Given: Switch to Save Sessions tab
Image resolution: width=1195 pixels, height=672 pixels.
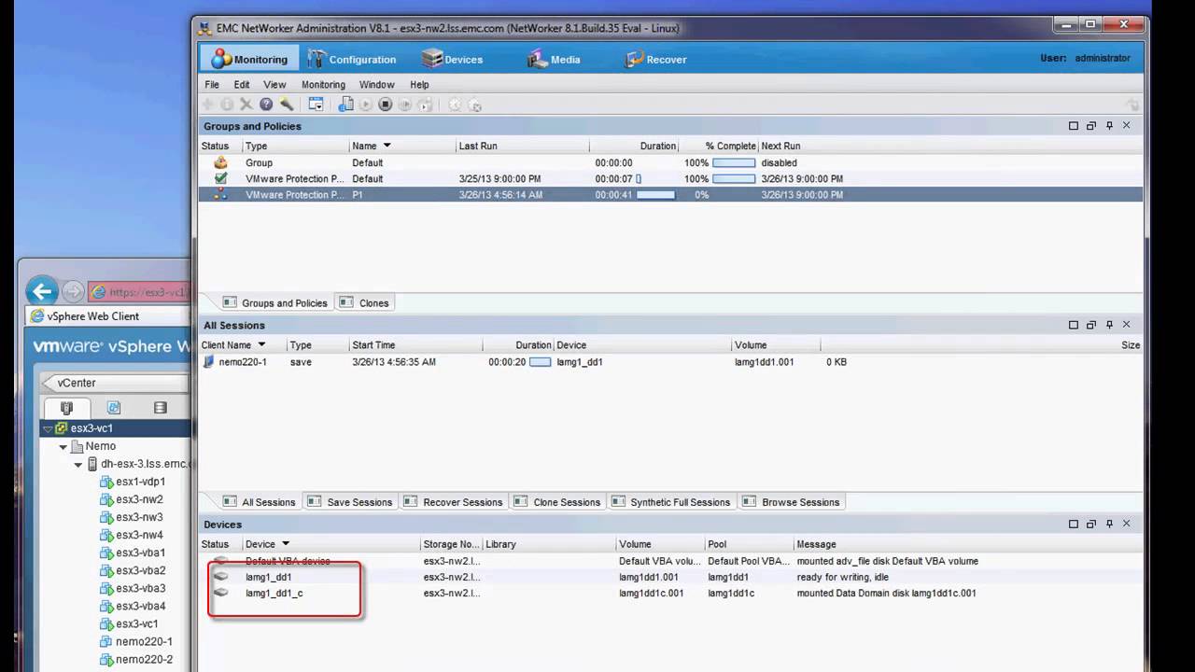Looking at the screenshot, I should click(x=350, y=501).
